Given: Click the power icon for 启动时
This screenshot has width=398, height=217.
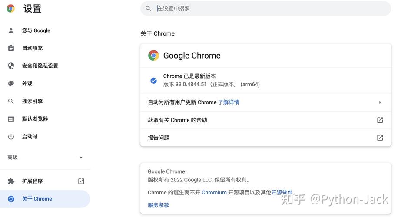Looking at the screenshot, I should (11, 137).
